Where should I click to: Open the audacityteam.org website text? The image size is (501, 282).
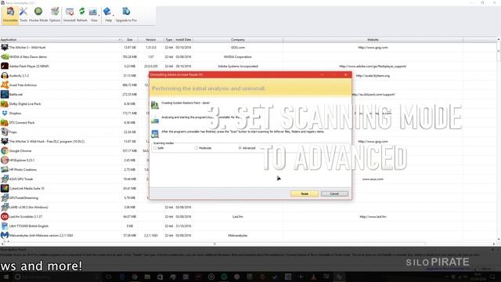click(x=373, y=75)
